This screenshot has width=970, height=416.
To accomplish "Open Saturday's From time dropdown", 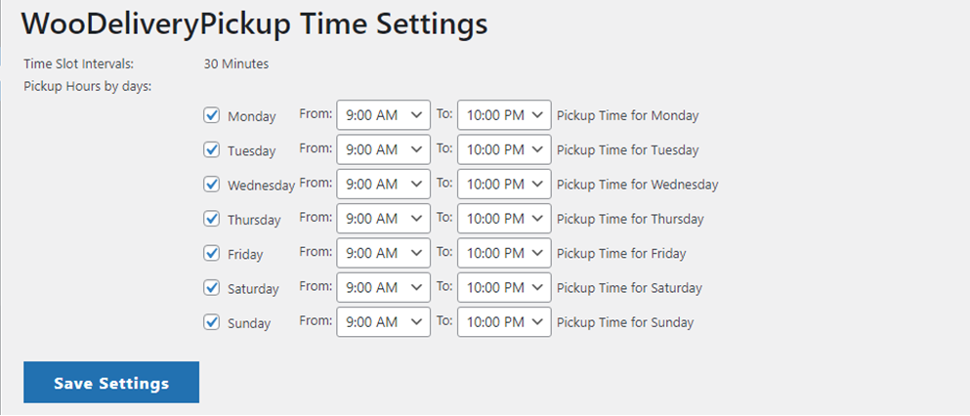I will pos(383,287).
